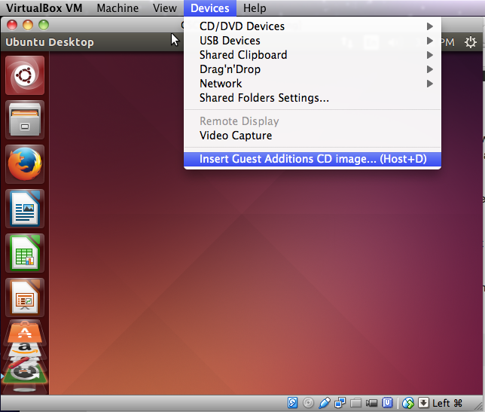
Task: Click the optical disk status icon
Action: tap(308, 403)
